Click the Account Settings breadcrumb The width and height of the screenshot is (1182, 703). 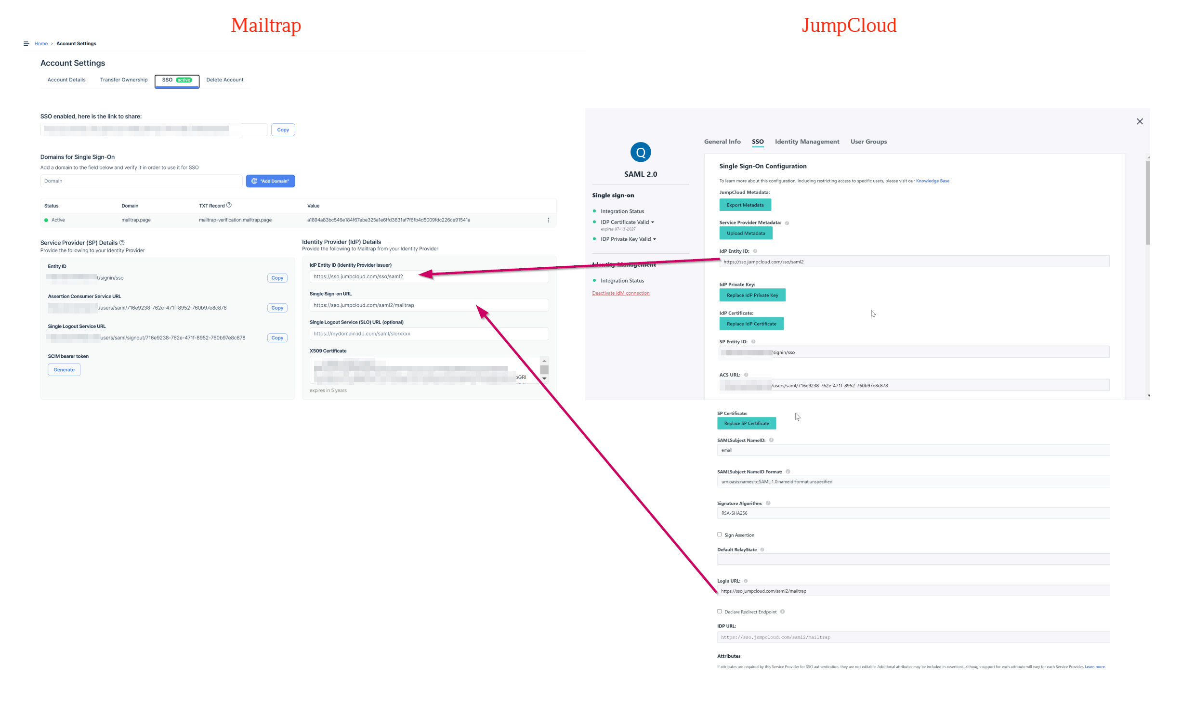coord(76,44)
